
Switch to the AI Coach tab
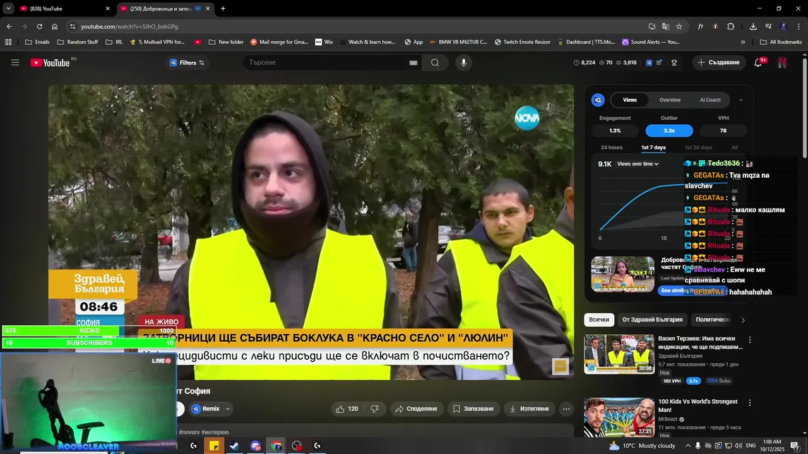[x=710, y=100]
